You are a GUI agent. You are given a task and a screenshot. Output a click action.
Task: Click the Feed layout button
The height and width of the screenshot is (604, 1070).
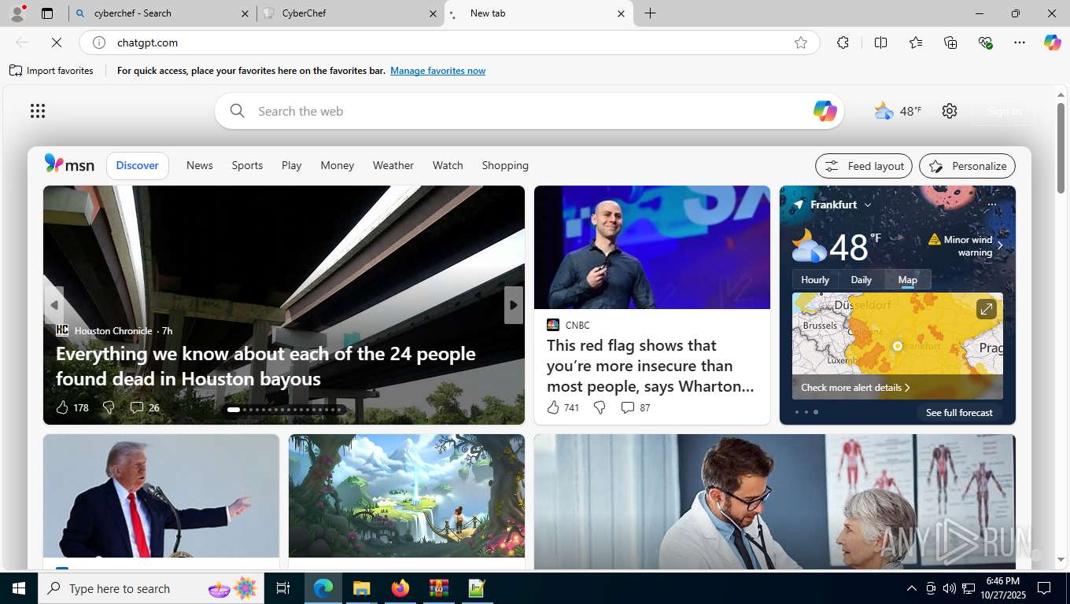click(864, 166)
